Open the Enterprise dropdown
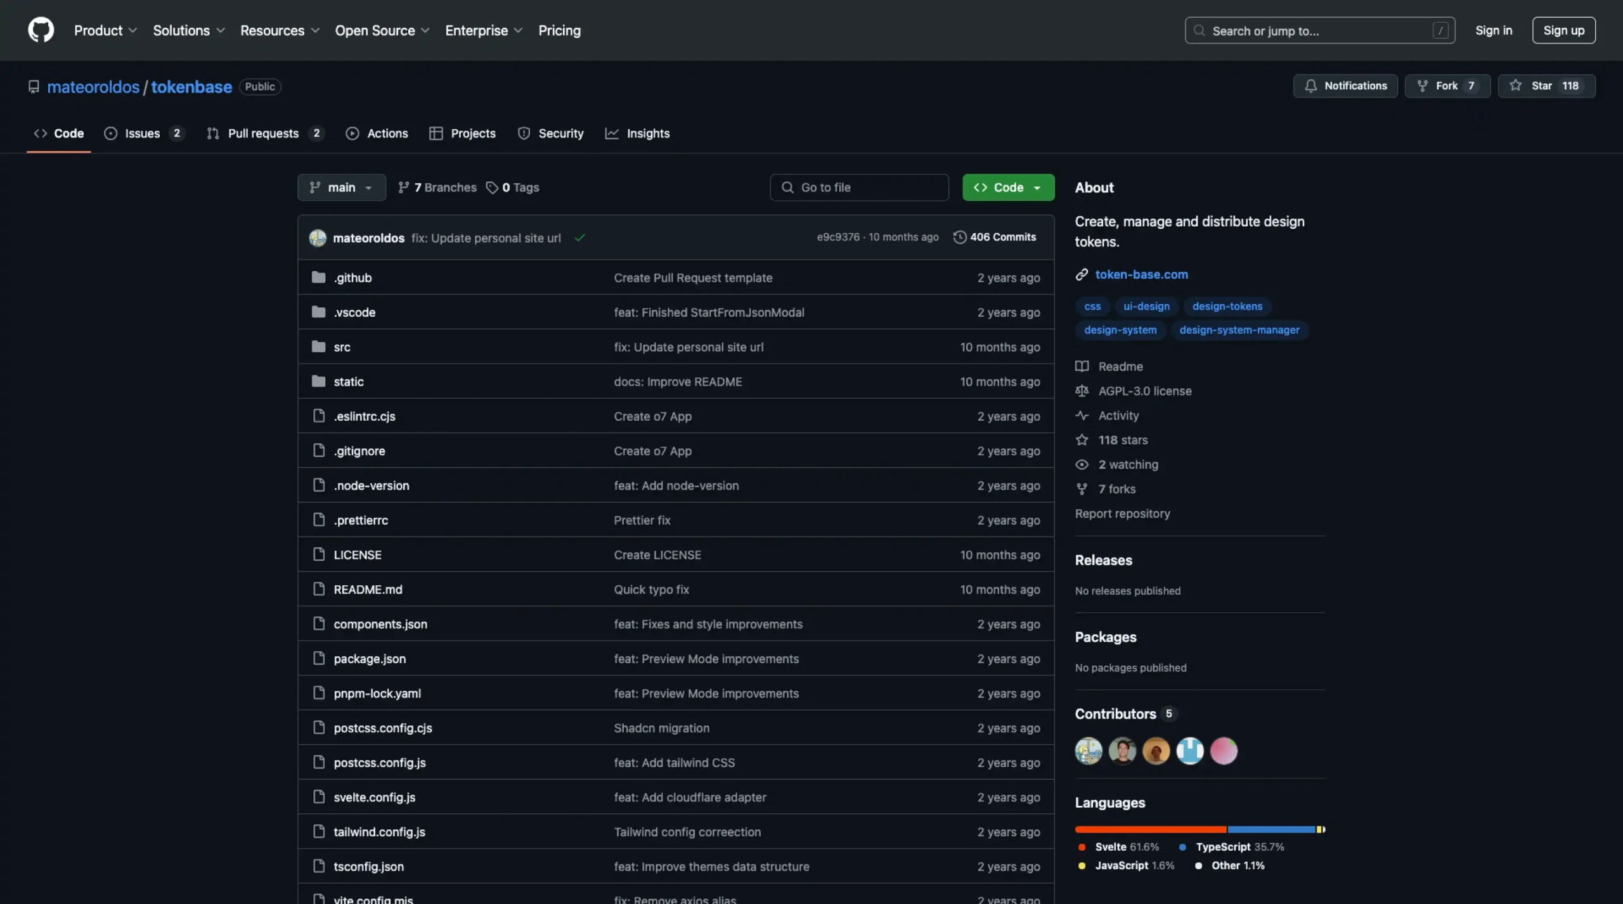This screenshot has width=1623, height=904. click(x=484, y=30)
